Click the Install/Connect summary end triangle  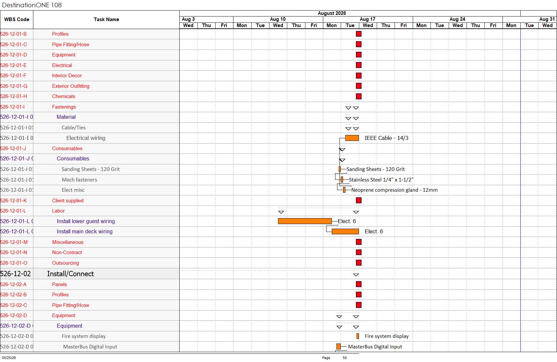[356, 275]
